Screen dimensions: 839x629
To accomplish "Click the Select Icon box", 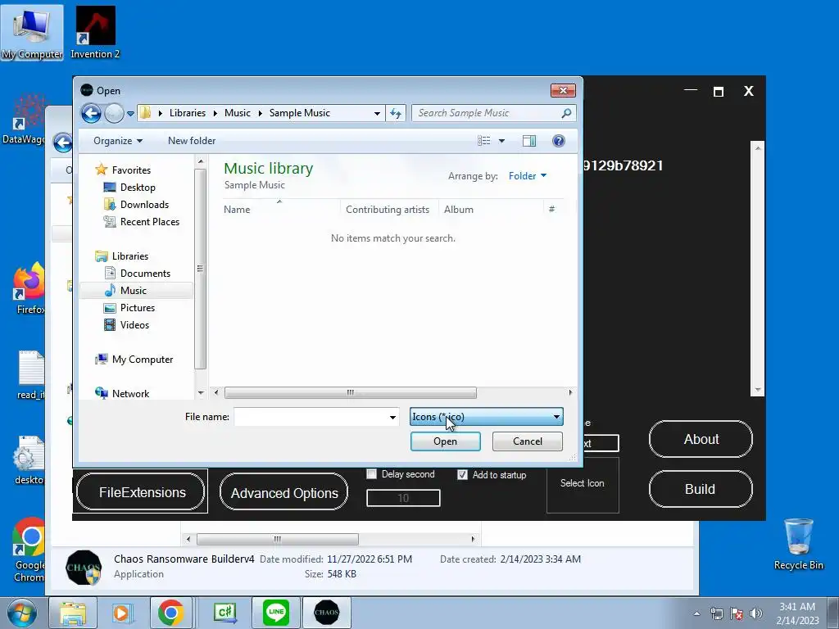I will coord(583,483).
